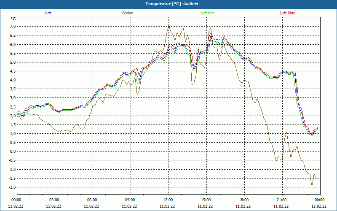337x211 pixels.
Task: Click the 11.02.22 date under 12:00
Action: click(167, 206)
